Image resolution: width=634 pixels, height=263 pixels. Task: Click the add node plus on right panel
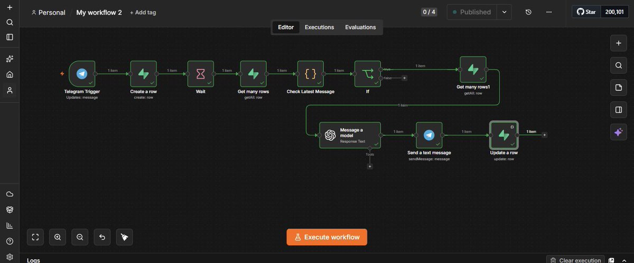(x=618, y=43)
